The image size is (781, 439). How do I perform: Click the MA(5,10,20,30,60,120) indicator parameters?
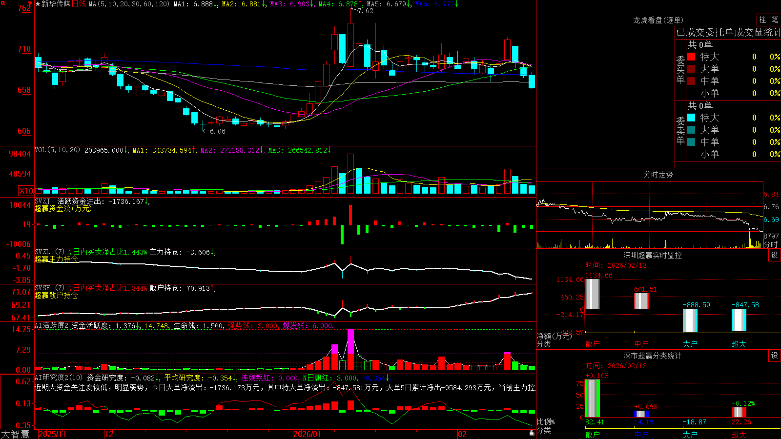coord(129,4)
